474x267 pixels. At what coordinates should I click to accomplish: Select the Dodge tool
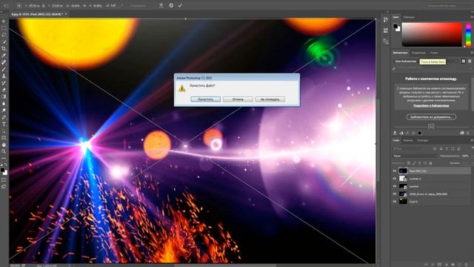(x=4, y=111)
